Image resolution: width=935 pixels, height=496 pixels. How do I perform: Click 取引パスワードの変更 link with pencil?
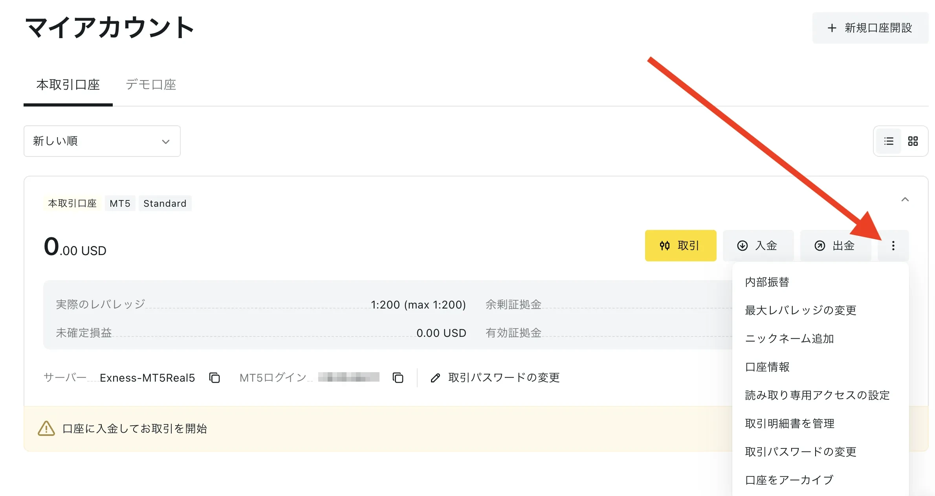click(495, 378)
